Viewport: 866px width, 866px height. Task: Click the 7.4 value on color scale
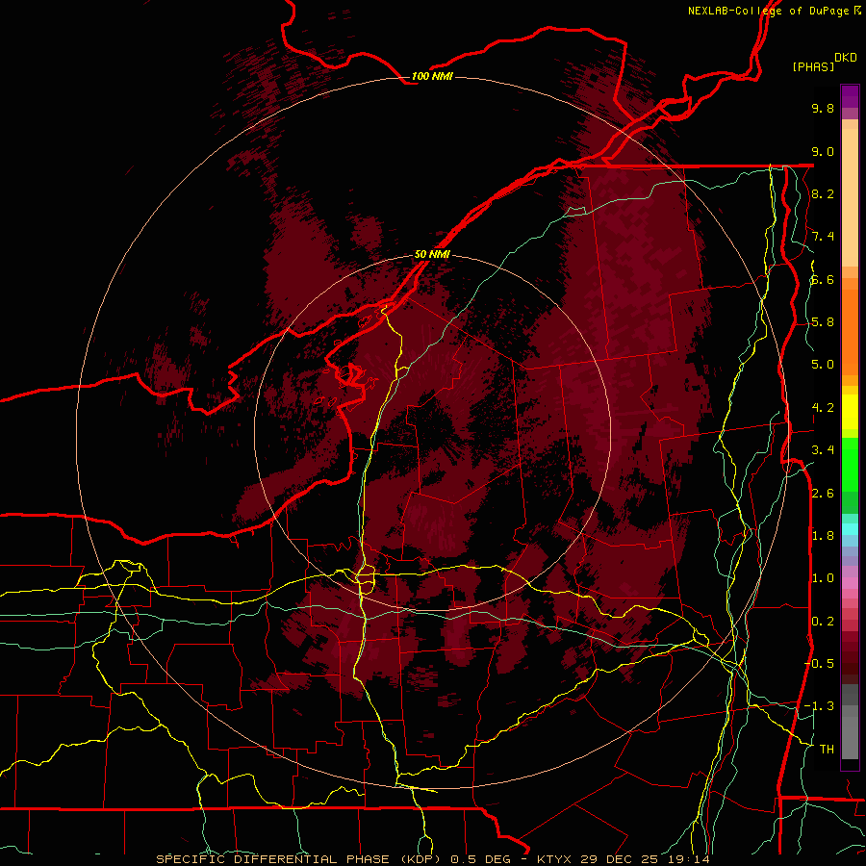[823, 237]
